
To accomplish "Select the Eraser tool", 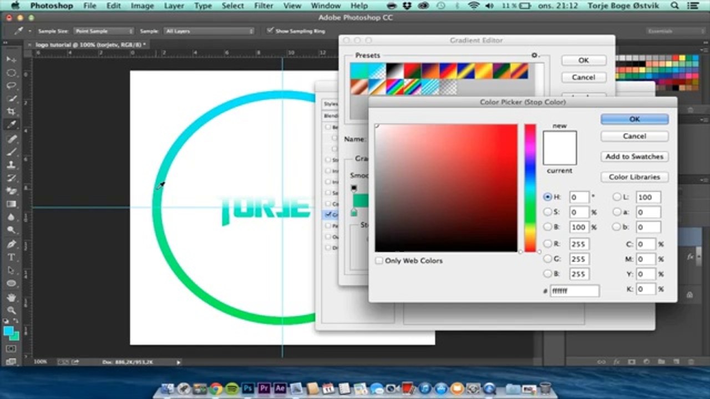I will click(x=11, y=191).
